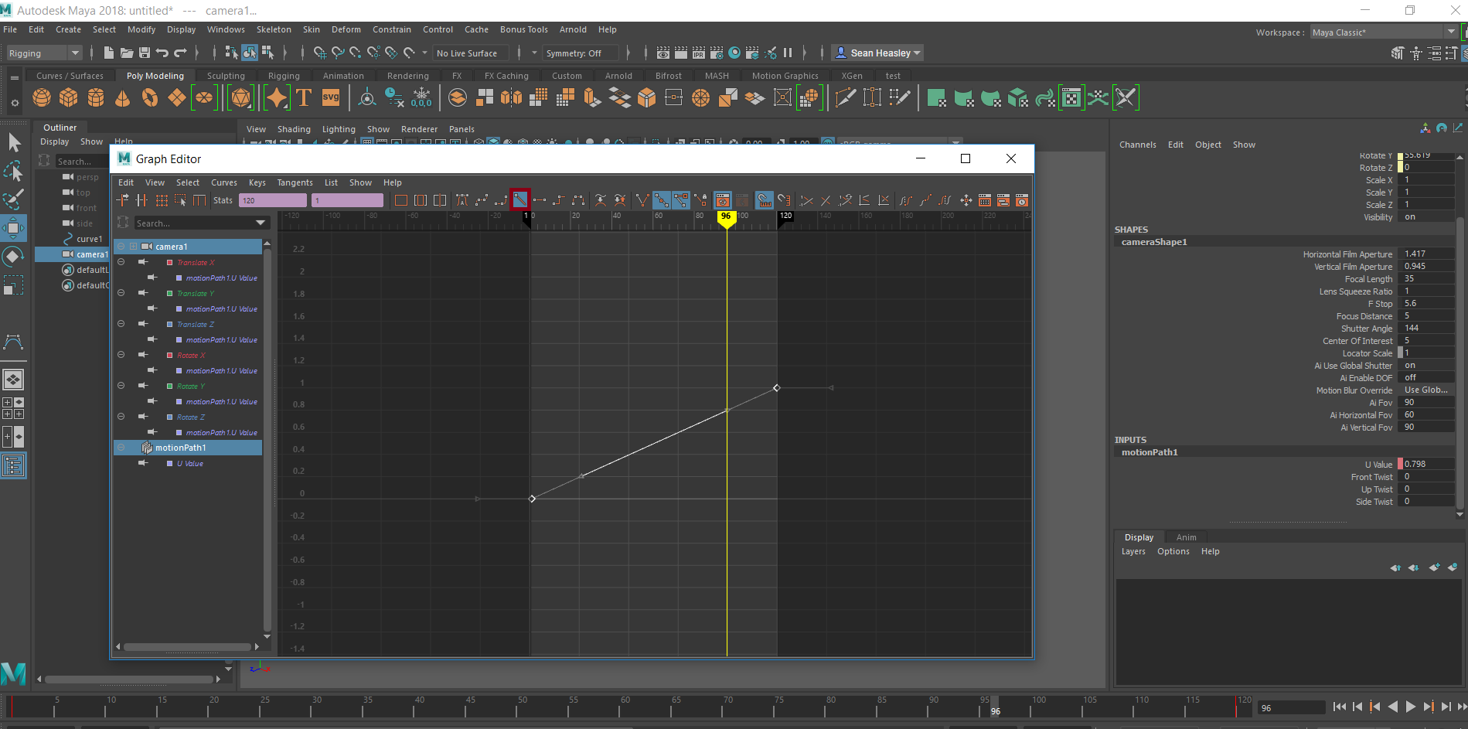Click the linear tangents icon in Graph Editor
This screenshot has width=1468, height=729.
[520, 200]
